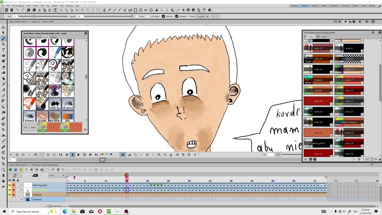
Task: Open the Preset dropdown
Action: 203,16
